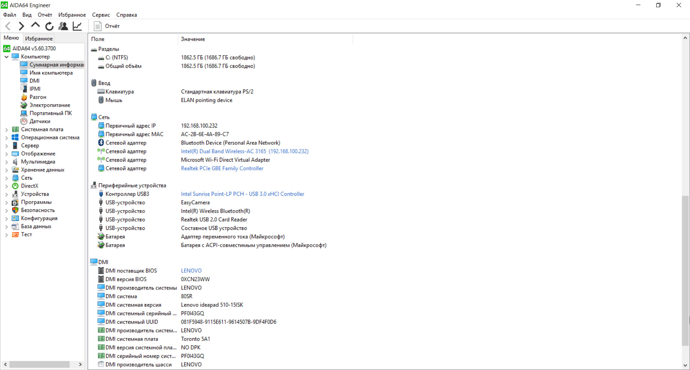690x370 pixels.
Task: Click the Мышь mouse icon
Action: [x=101, y=100]
